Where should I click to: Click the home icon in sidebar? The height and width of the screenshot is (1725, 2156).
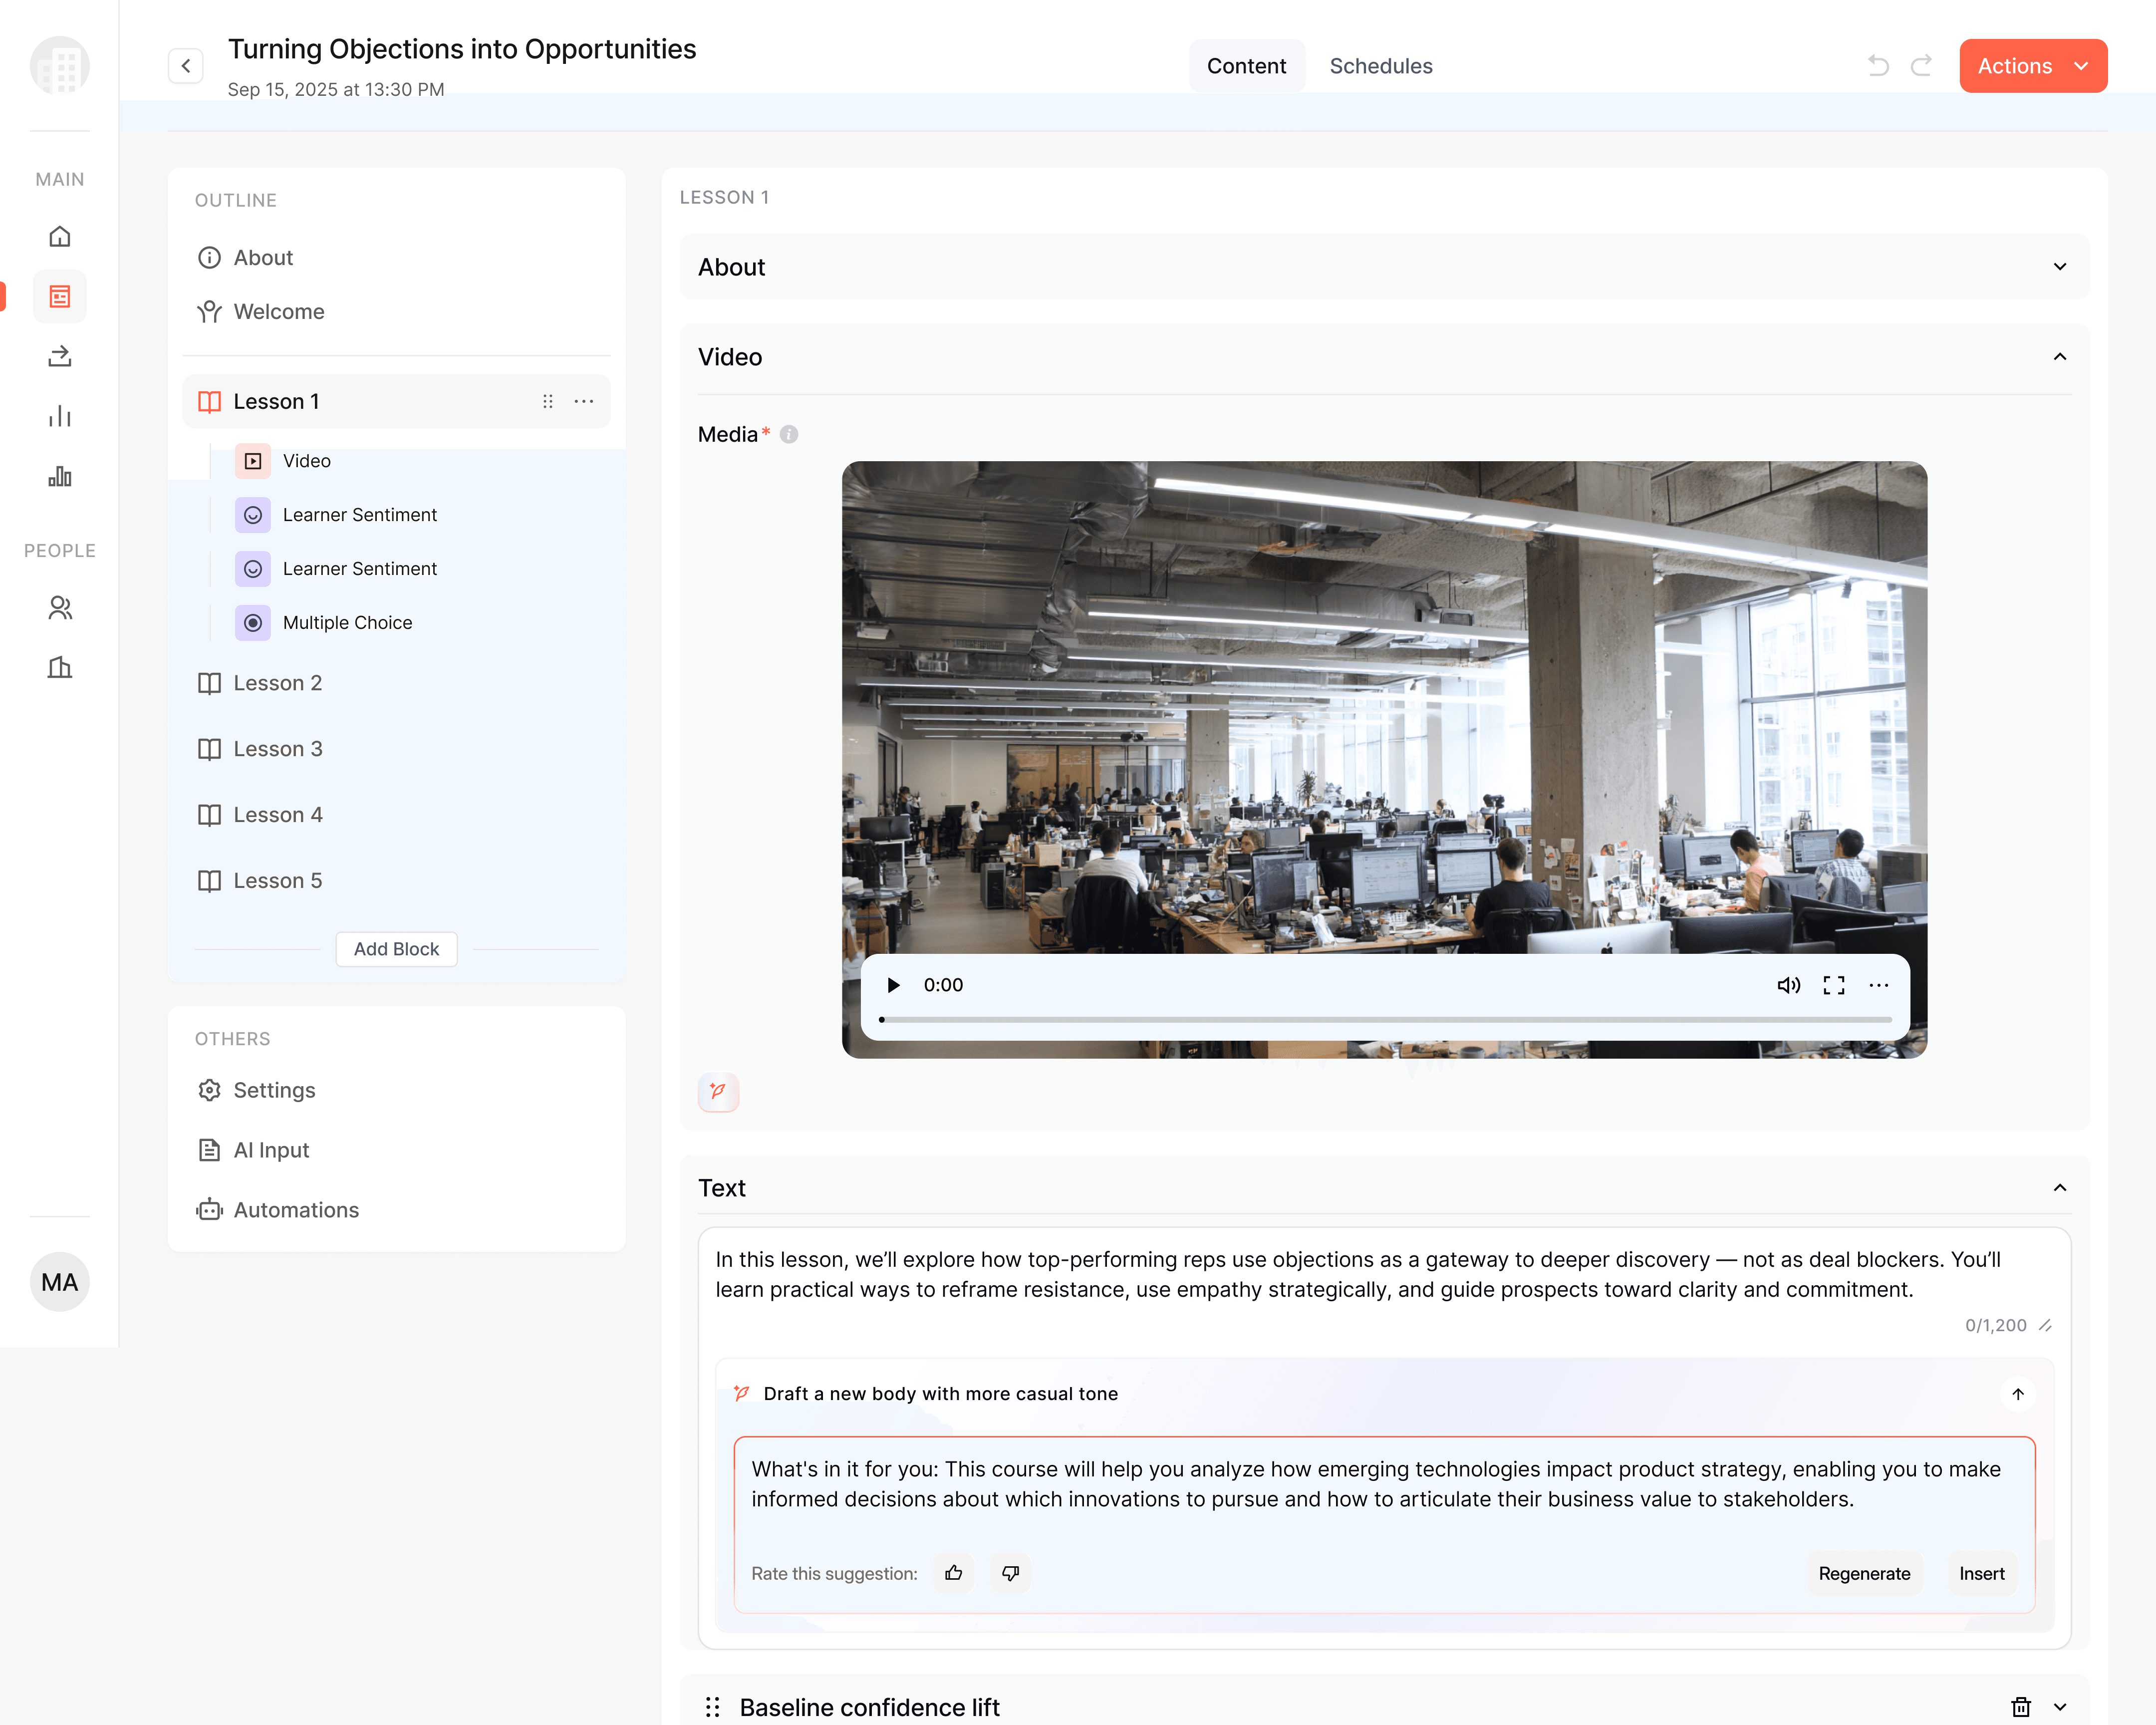click(60, 237)
